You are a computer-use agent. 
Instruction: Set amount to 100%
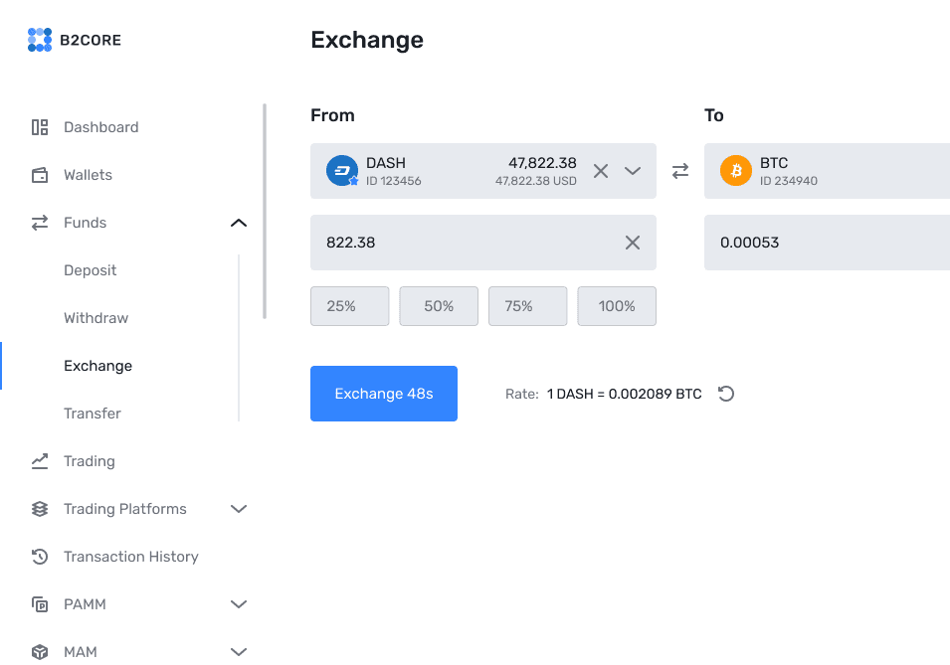tap(617, 306)
